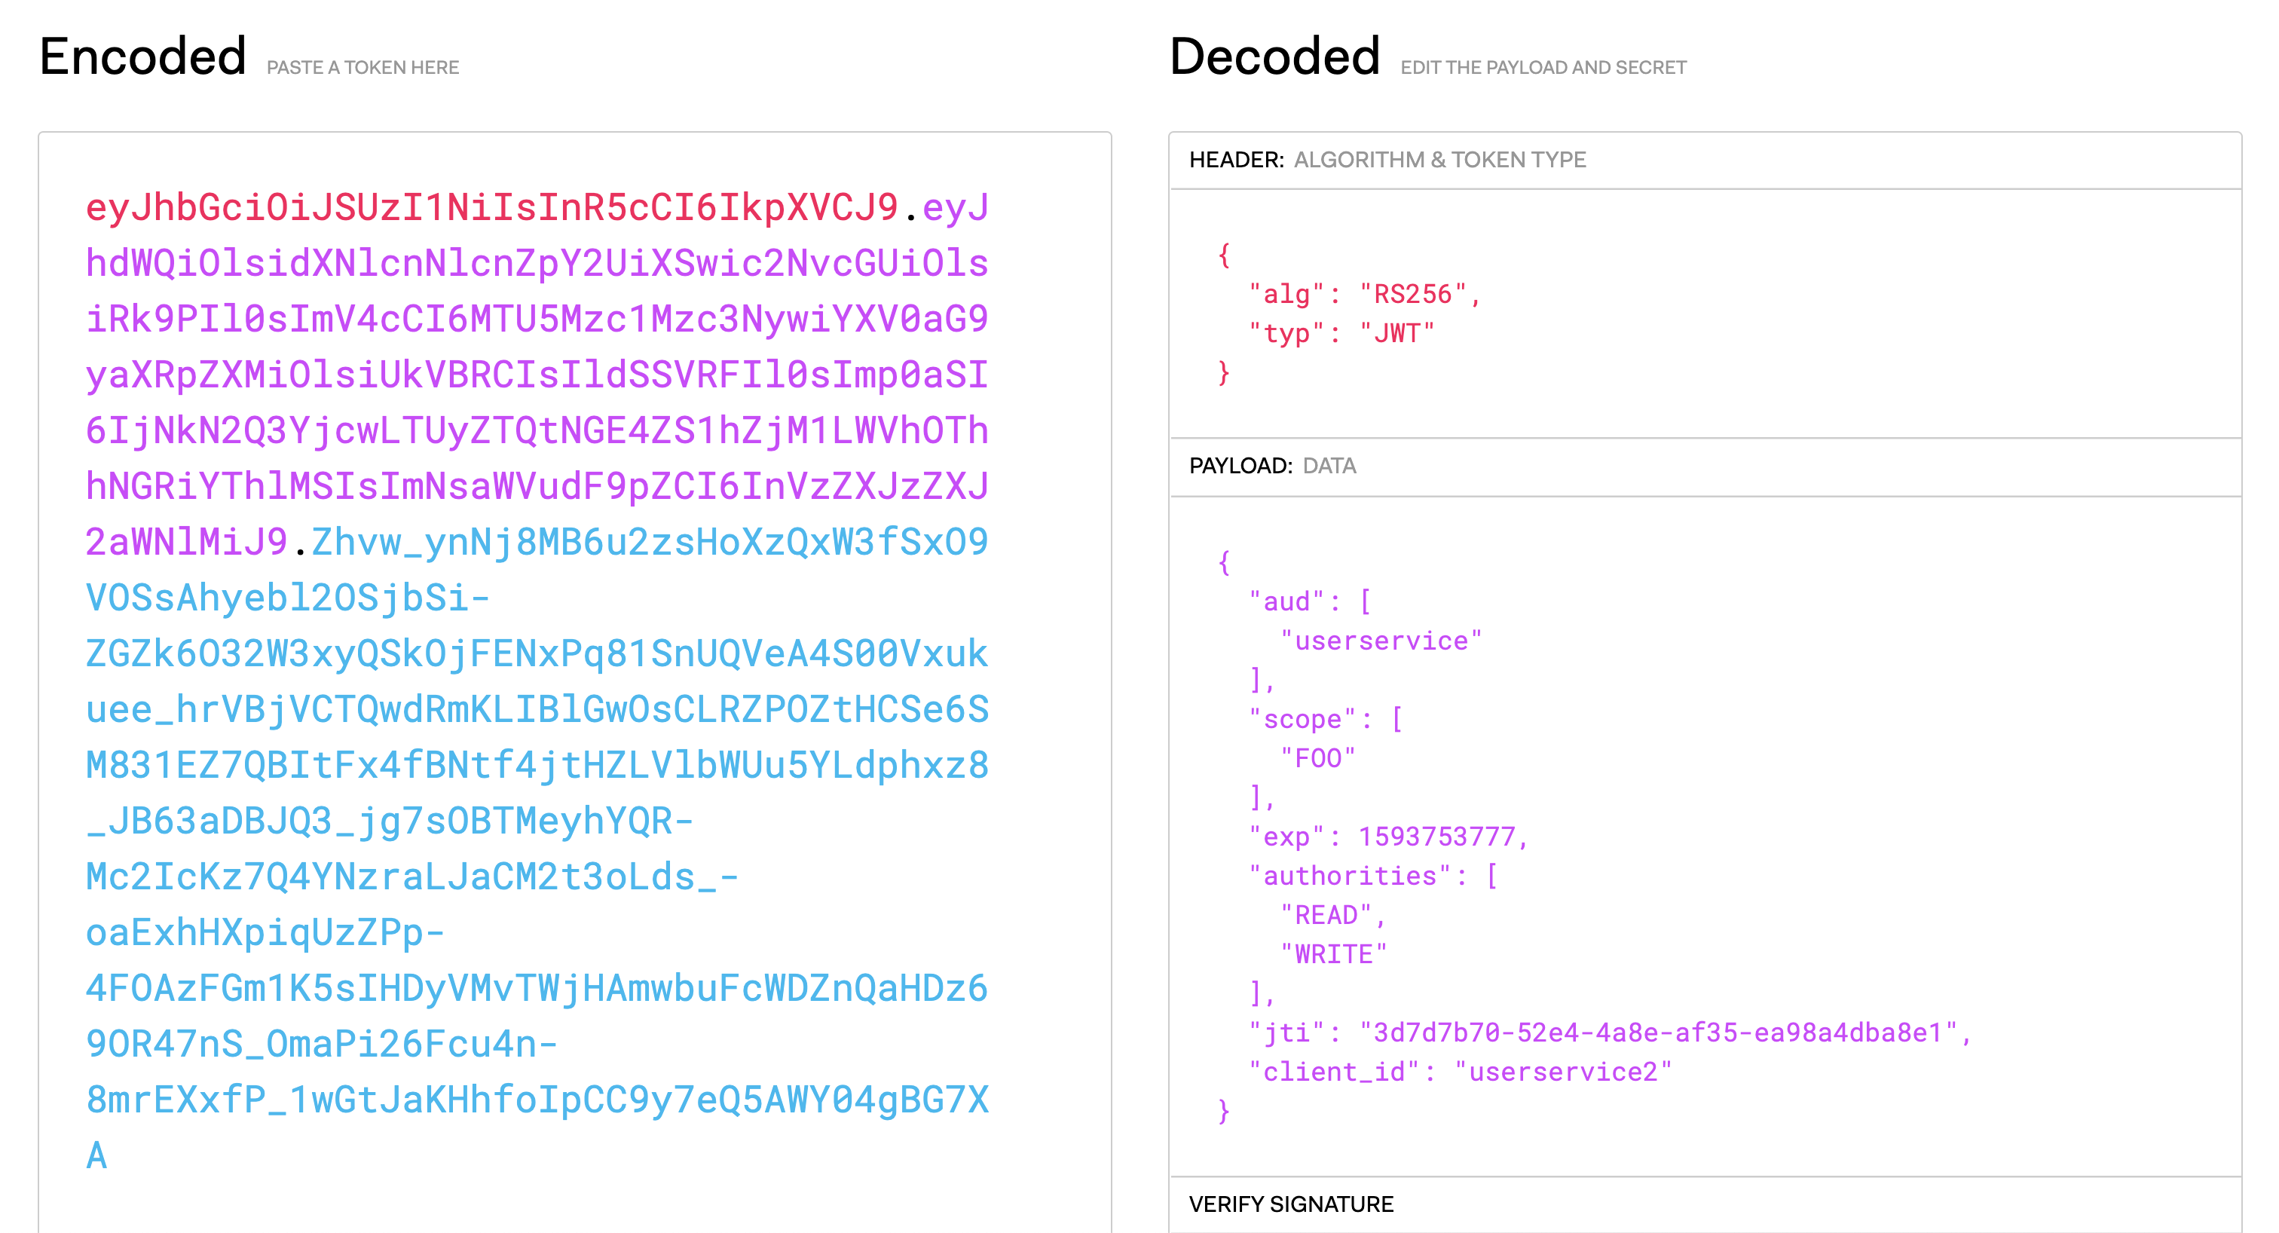2279x1233 pixels.
Task: Select the HEADER: Algorithm & Token Type section title
Action: click(x=1387, y=160)
